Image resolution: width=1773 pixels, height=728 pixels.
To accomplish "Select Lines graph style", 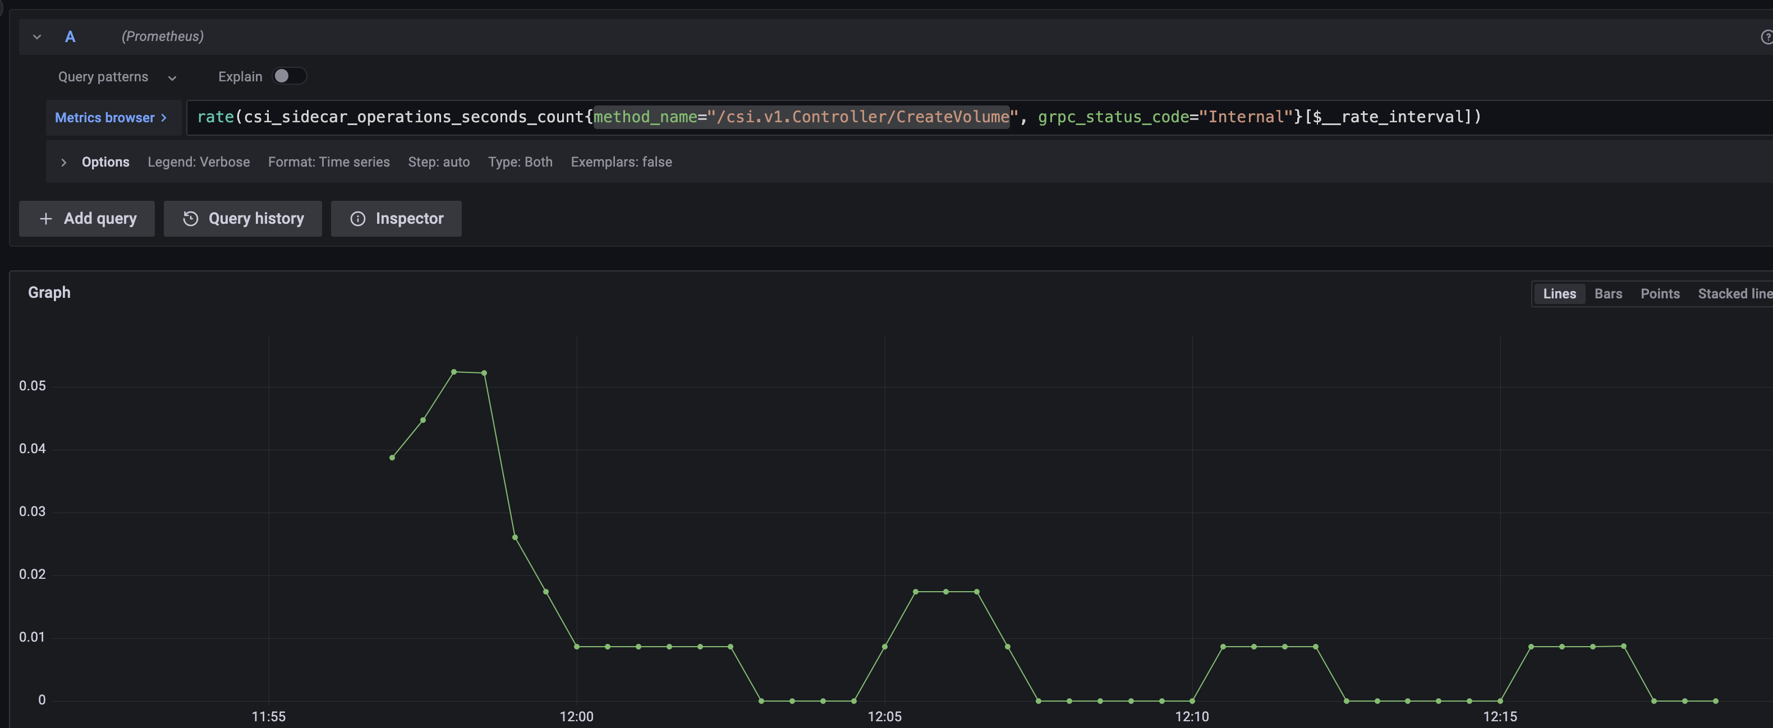I will tap(1559, 294).
